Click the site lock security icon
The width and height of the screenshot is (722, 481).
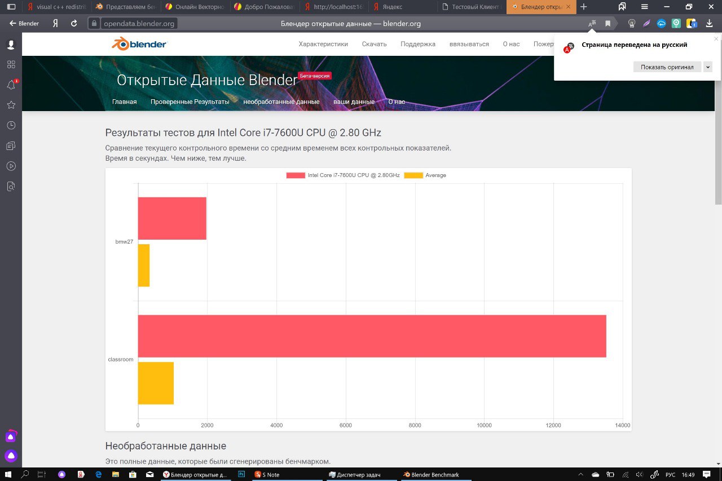tap(95, 24)
